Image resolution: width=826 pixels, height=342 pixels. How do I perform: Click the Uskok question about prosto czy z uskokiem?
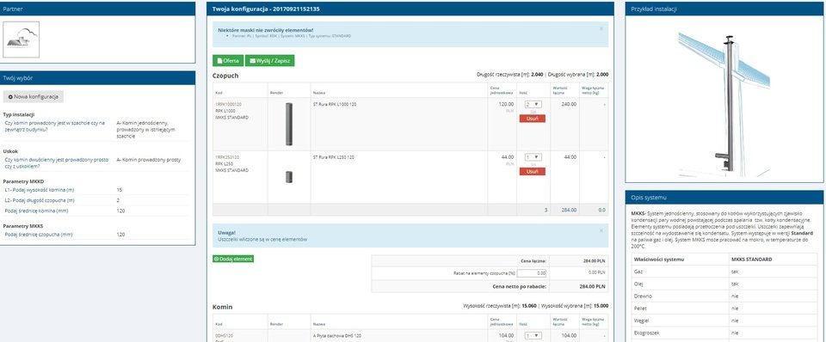57,162
